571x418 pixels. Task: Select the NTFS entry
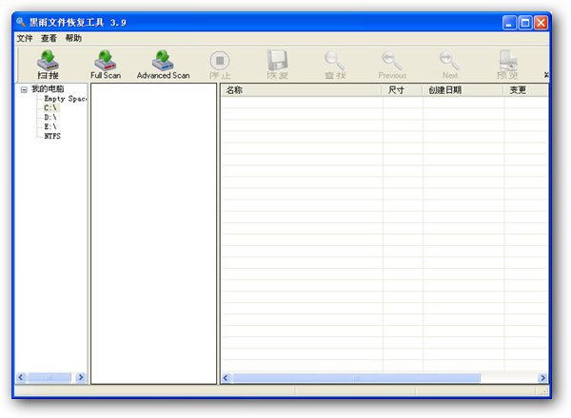pyautogui.click(x=52, y=136)
